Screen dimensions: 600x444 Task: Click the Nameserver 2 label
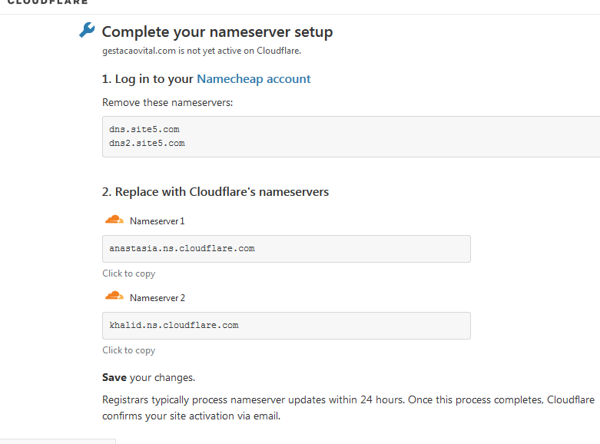pyautogui.click(x=157, y=298)
